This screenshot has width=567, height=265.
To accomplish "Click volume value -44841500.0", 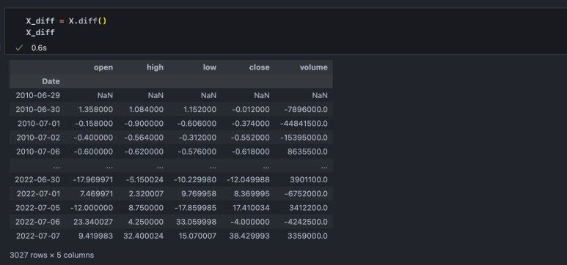I will point(304,124).
